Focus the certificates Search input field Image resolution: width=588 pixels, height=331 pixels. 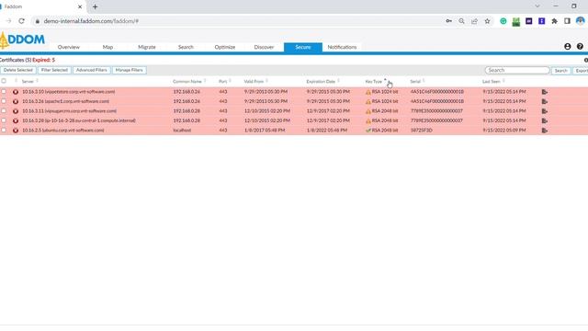click(517, 70)
